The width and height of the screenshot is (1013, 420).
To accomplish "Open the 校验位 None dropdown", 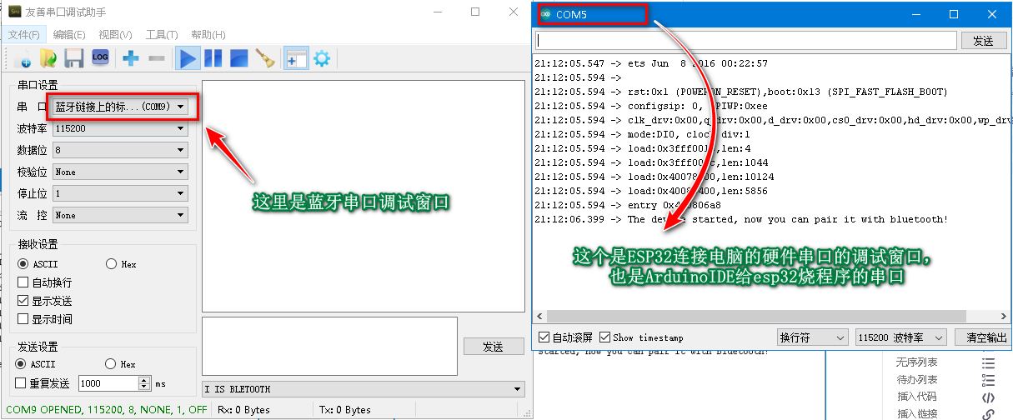I will 120,172.
